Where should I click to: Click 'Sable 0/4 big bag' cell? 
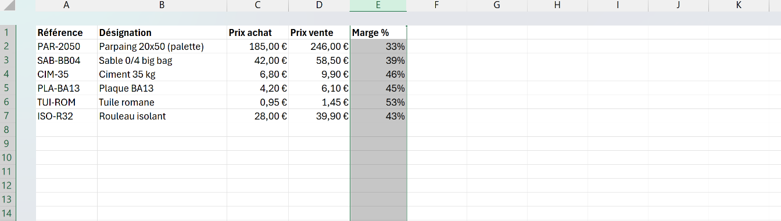(162, 60)
